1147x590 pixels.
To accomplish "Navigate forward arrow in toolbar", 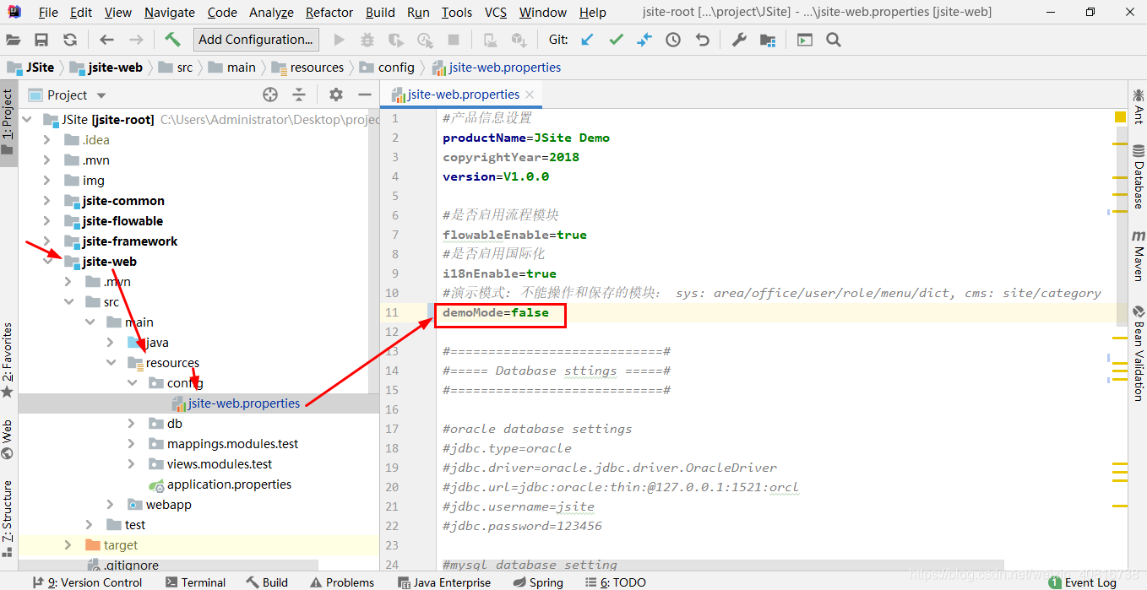I will pyautogui.click(x=135, y=40).
